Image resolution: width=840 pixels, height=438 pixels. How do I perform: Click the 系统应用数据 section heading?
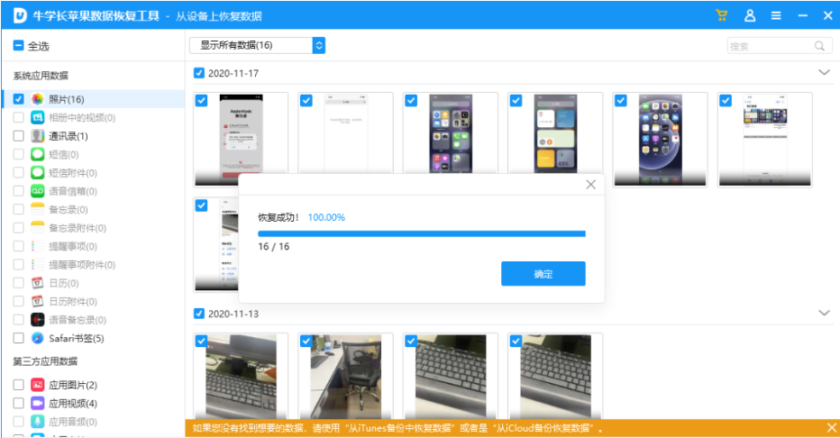coord(41,76)
